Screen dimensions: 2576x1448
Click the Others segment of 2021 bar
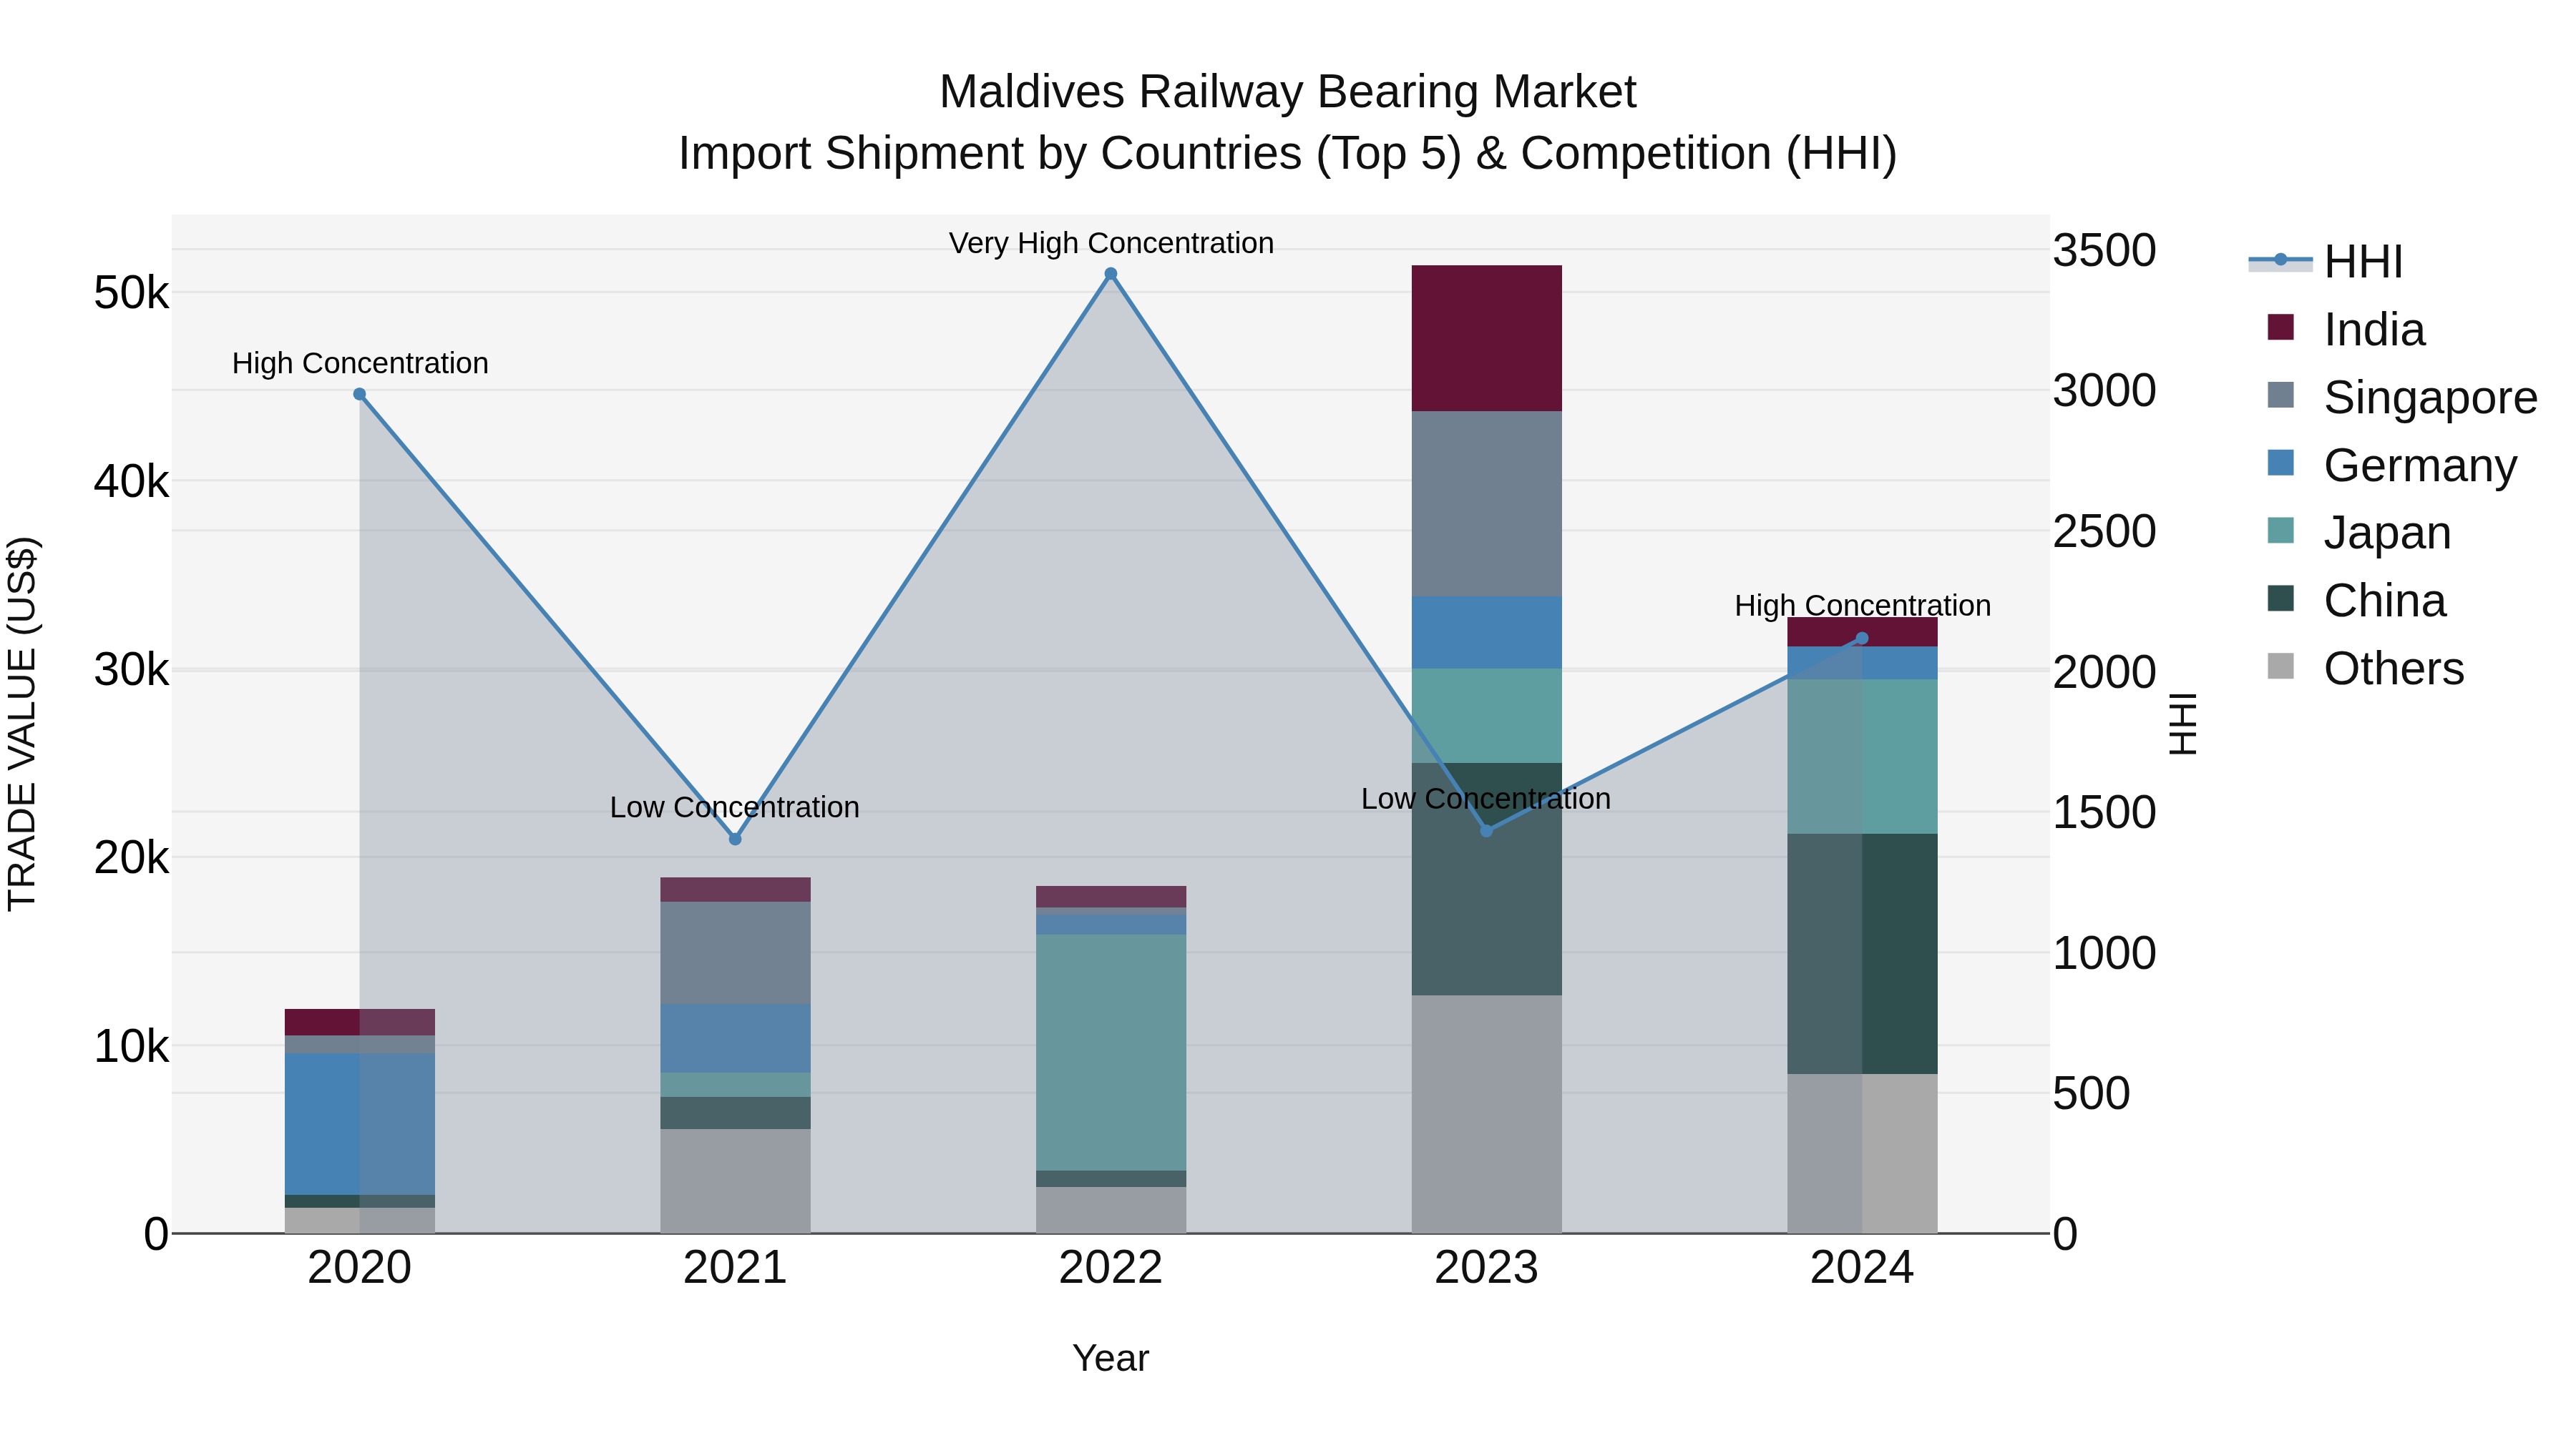click(735, 1181)
